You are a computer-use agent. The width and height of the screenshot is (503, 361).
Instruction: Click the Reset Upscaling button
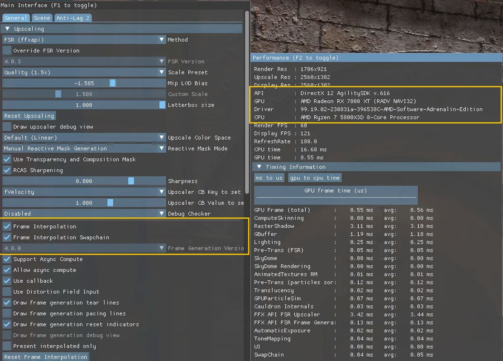pyautogui.click(x=29, y=116)
